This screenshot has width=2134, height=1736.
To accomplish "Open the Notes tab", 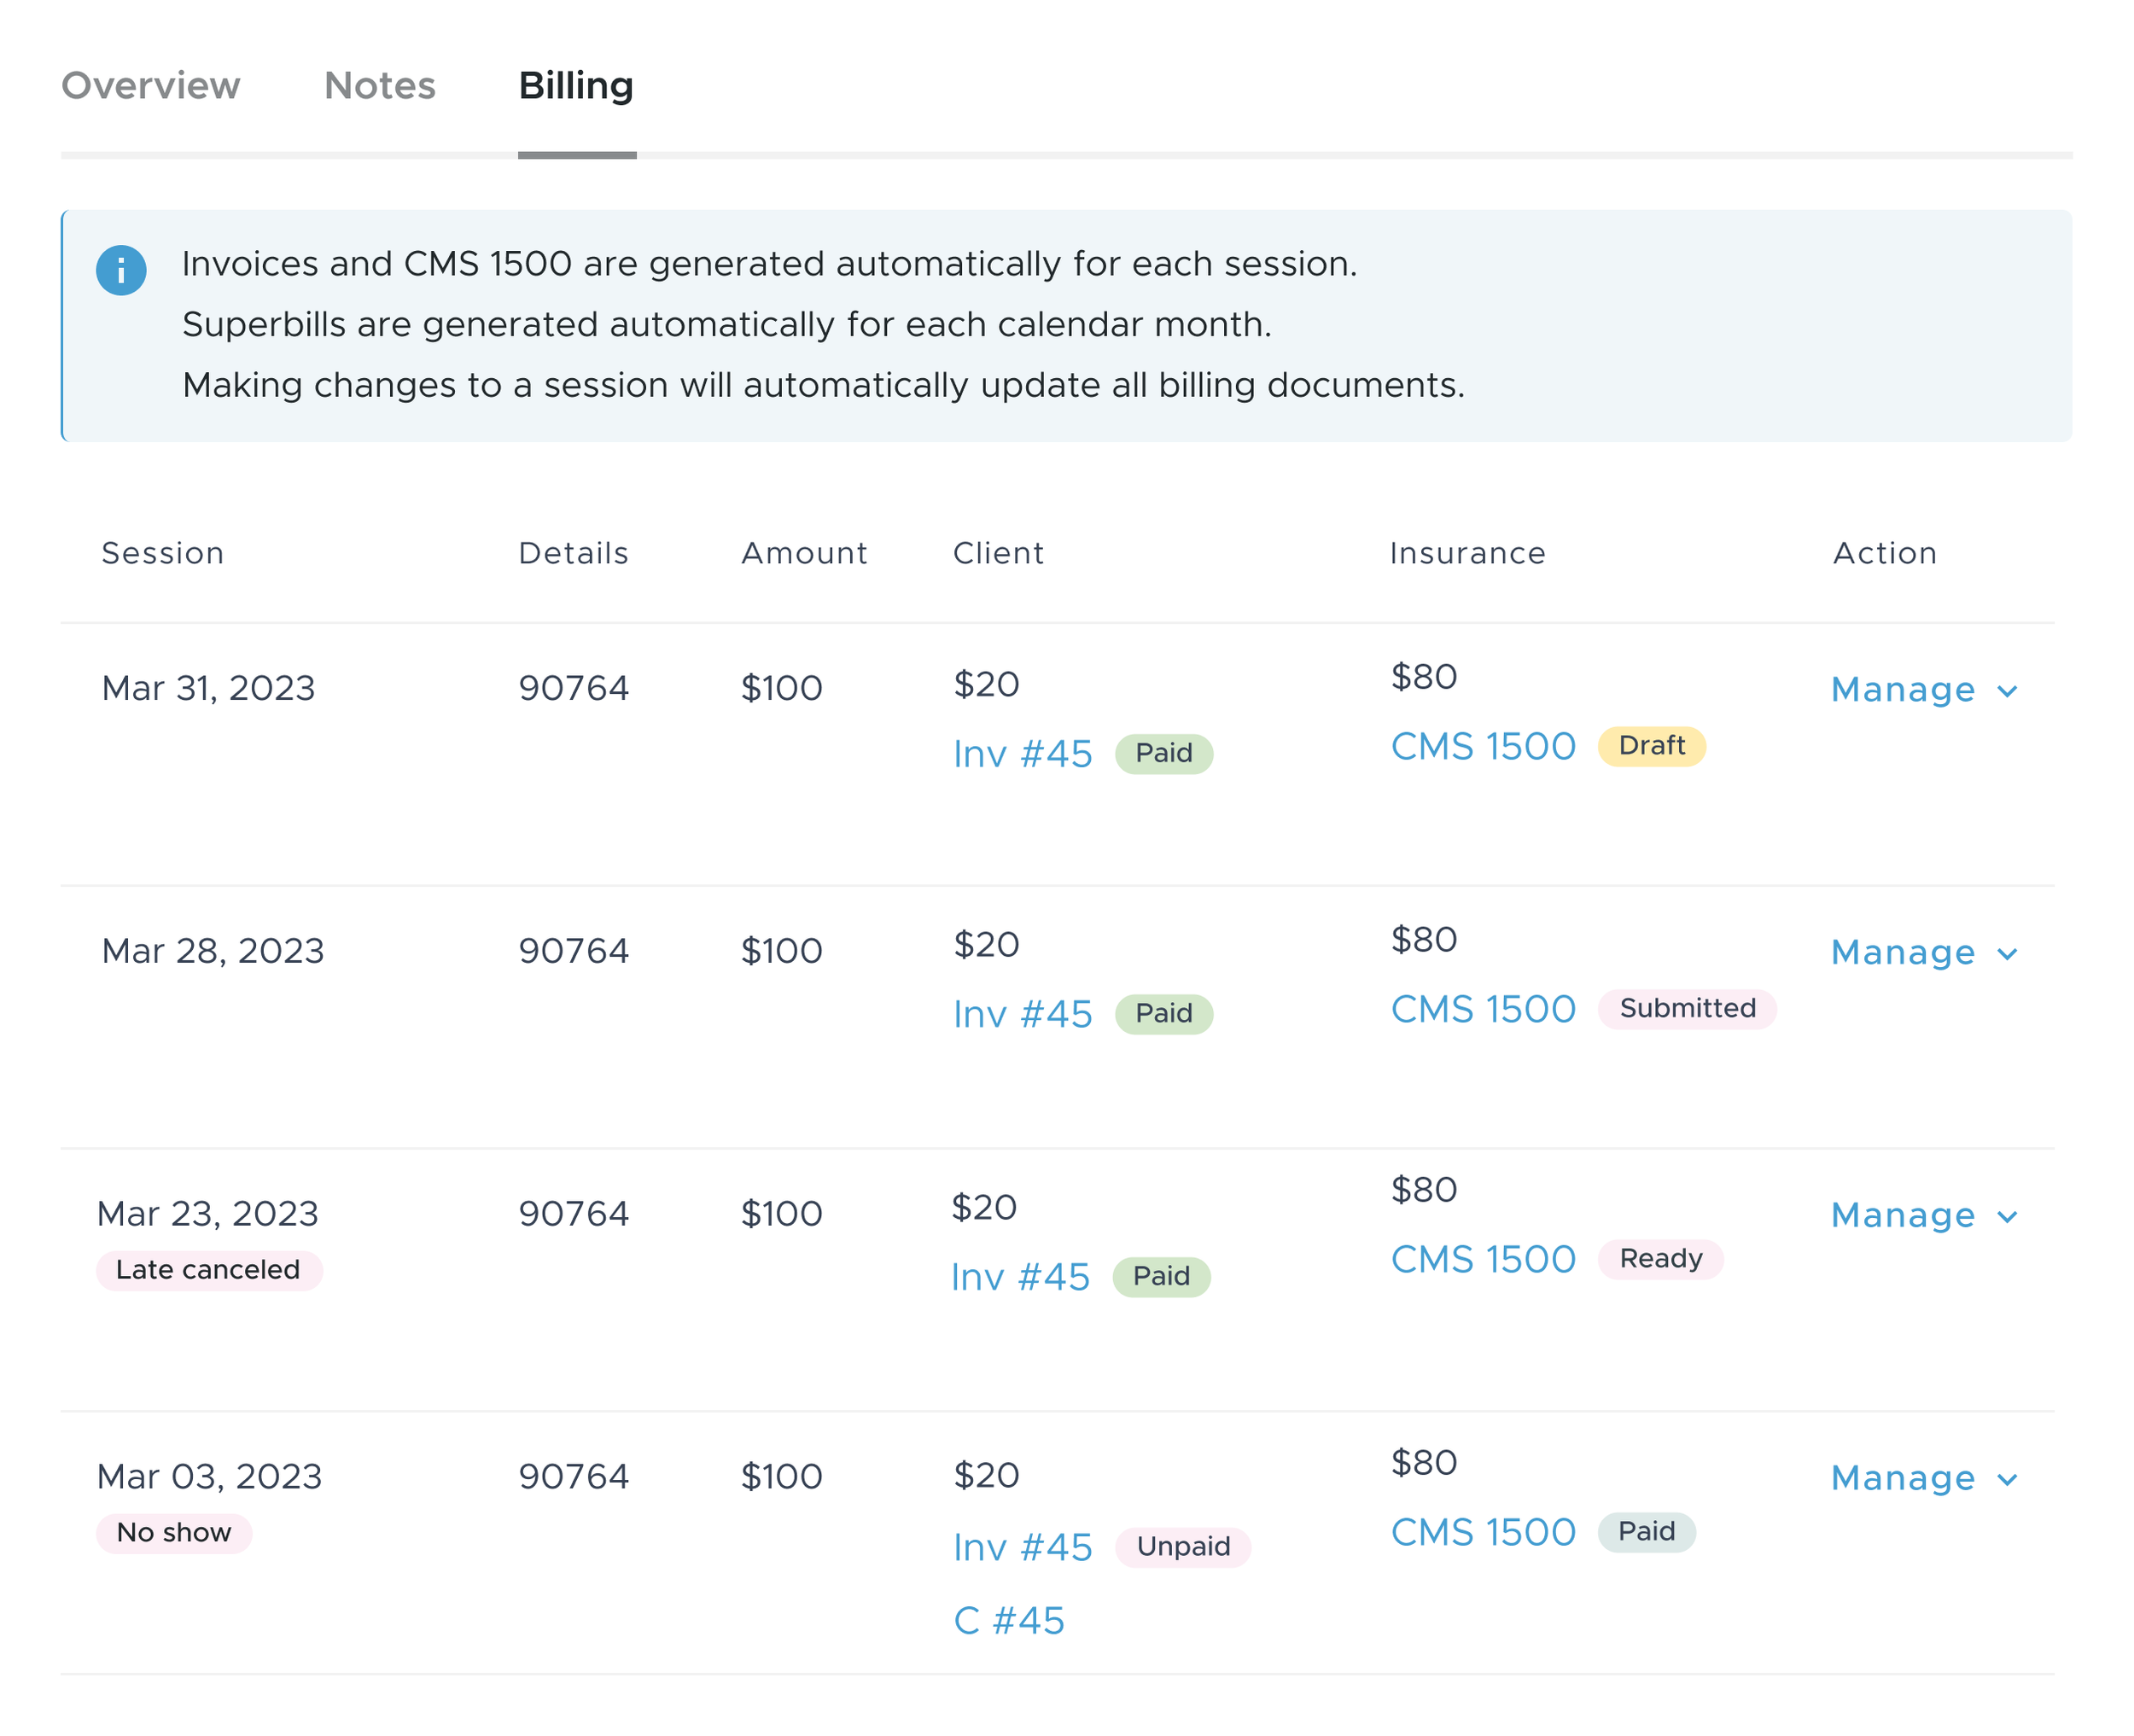I will (x=380, y=86).
